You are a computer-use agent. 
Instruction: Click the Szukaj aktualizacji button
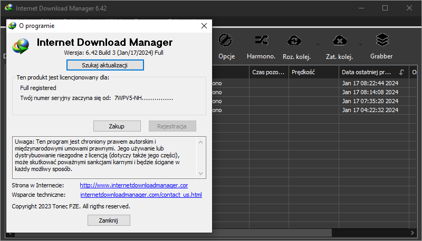(x=105, y=65)
